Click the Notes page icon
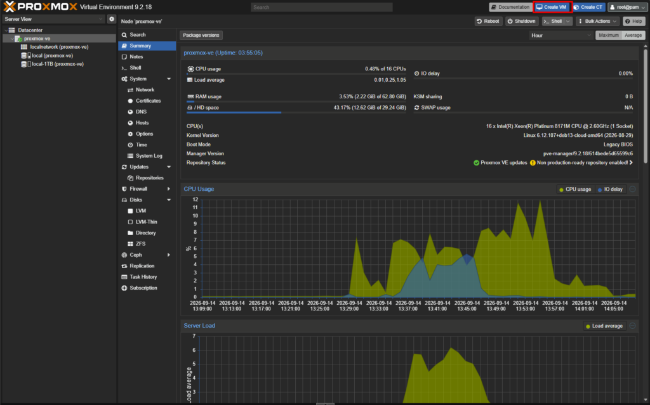The width and height of the screenshot is (650, 405). point(124,57)
